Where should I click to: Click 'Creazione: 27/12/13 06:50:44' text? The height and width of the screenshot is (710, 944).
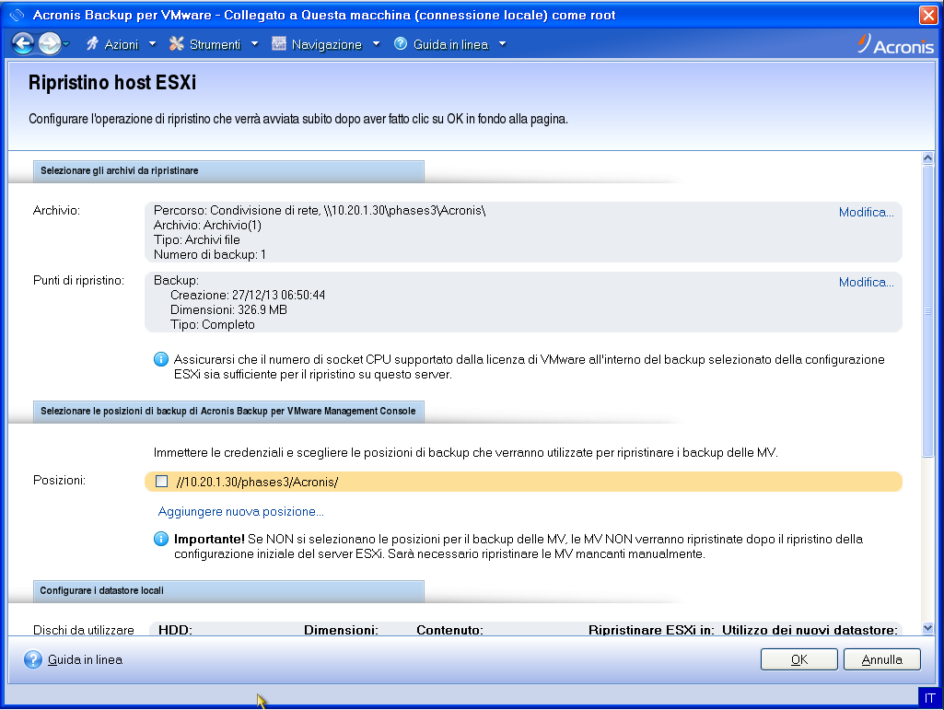pos(248,295)
